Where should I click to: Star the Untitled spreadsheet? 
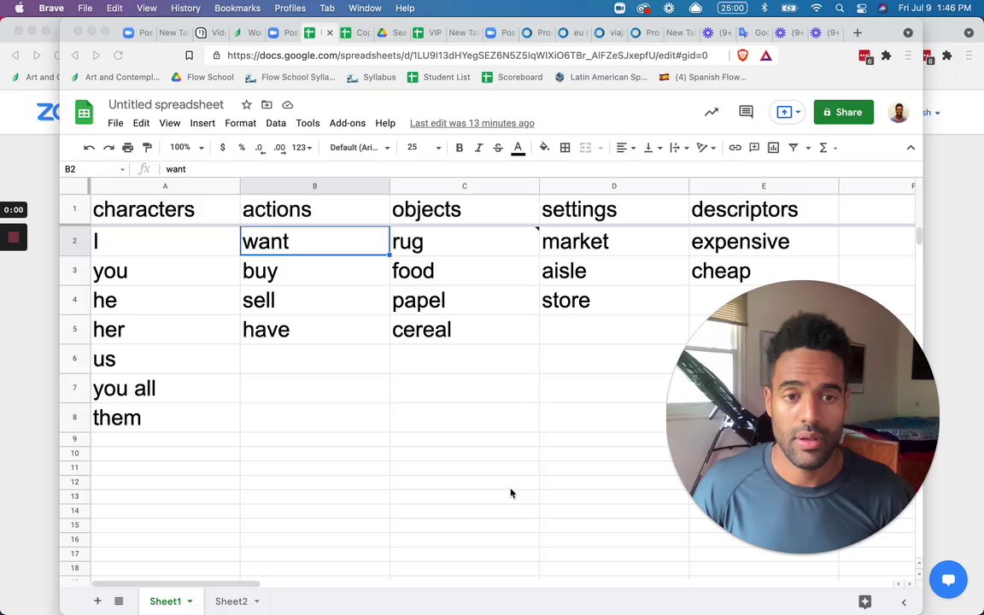tap(247, 105)
